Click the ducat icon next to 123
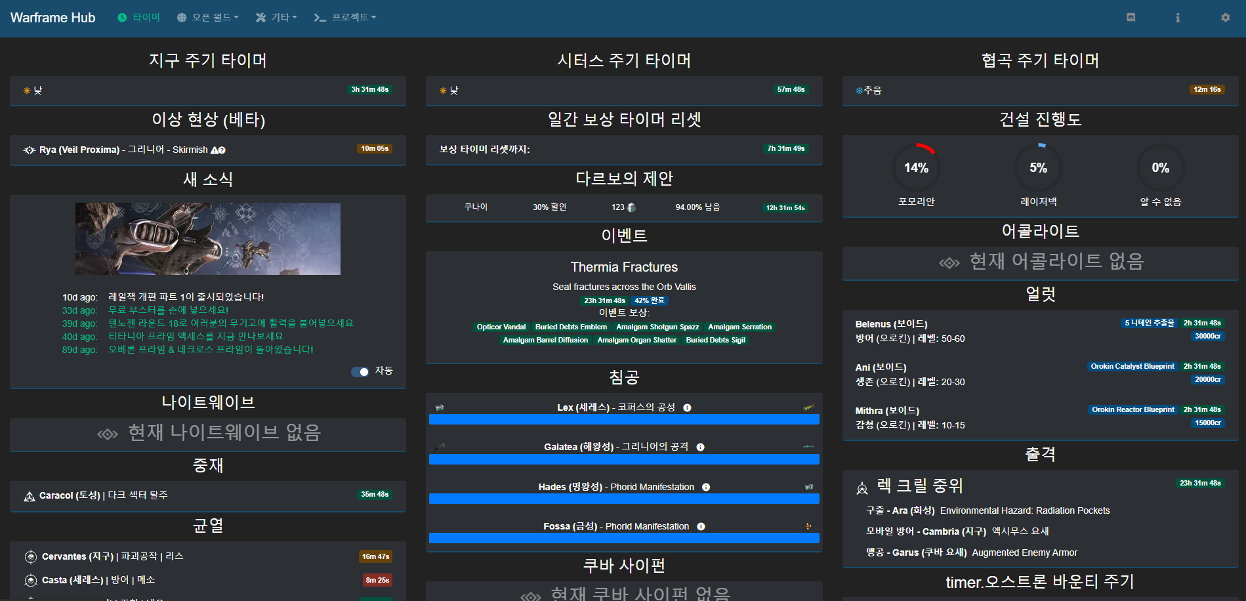The image size is (1246, 601). click(631, 207)
